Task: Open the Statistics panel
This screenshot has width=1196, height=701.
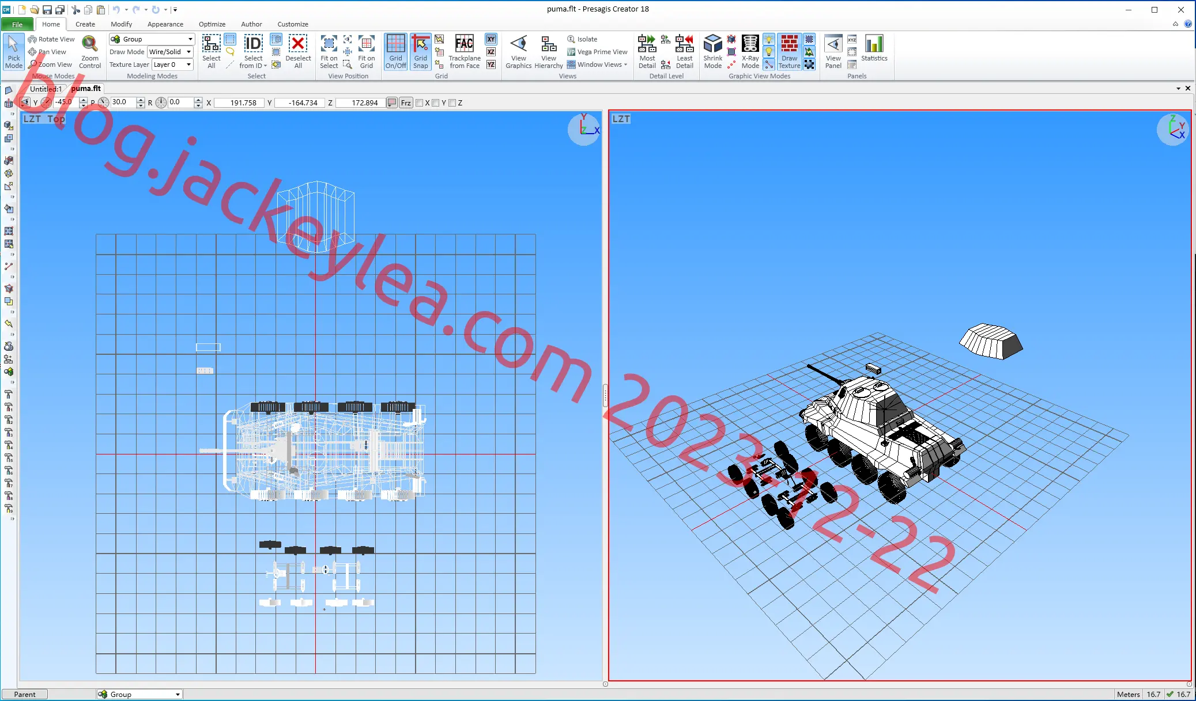Action: pos(874,48)
